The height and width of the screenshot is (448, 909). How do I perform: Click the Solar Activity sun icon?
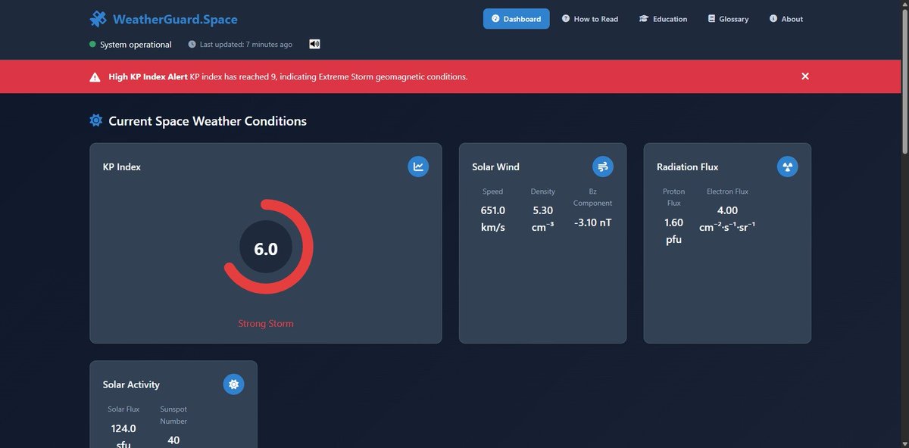click(233, 384)
